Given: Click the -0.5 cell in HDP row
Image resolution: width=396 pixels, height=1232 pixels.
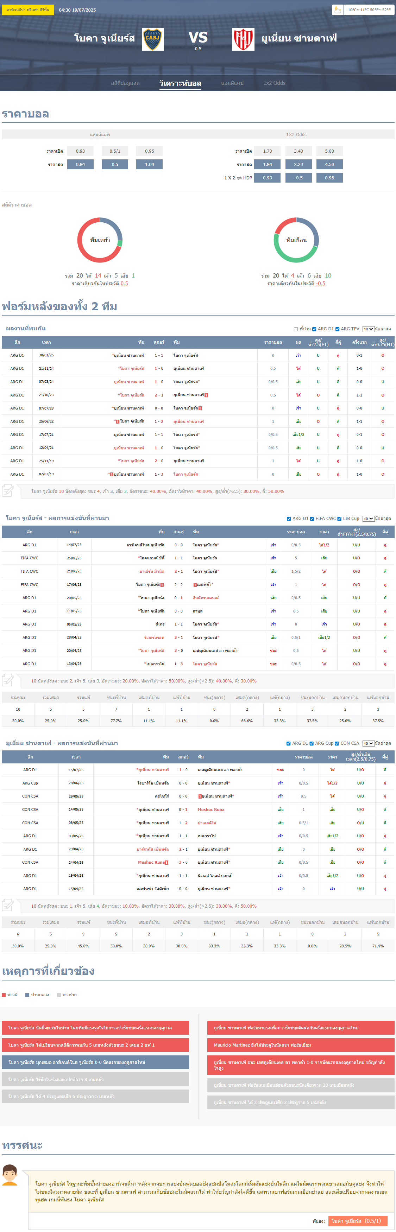Looking at the screenshot, I should (x=298, y=178).
